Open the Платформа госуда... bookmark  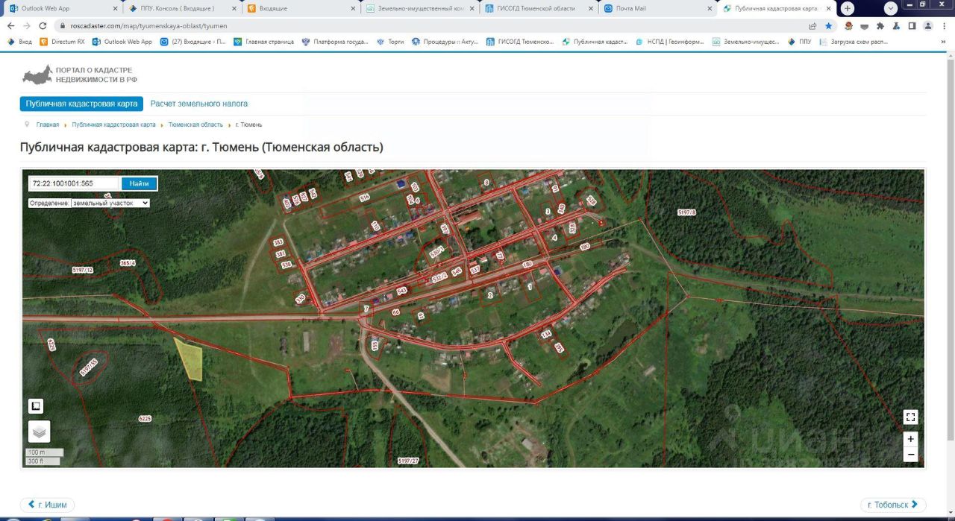pos(335,42)
